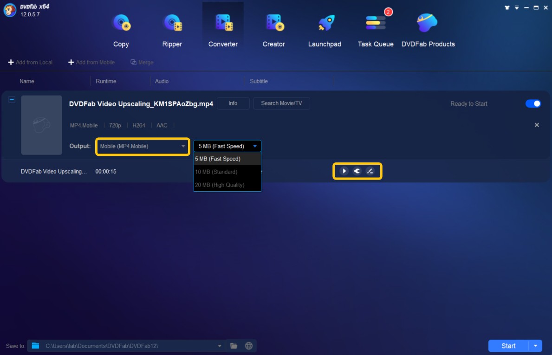Open the skin theme shirt icon

(506, 7)
